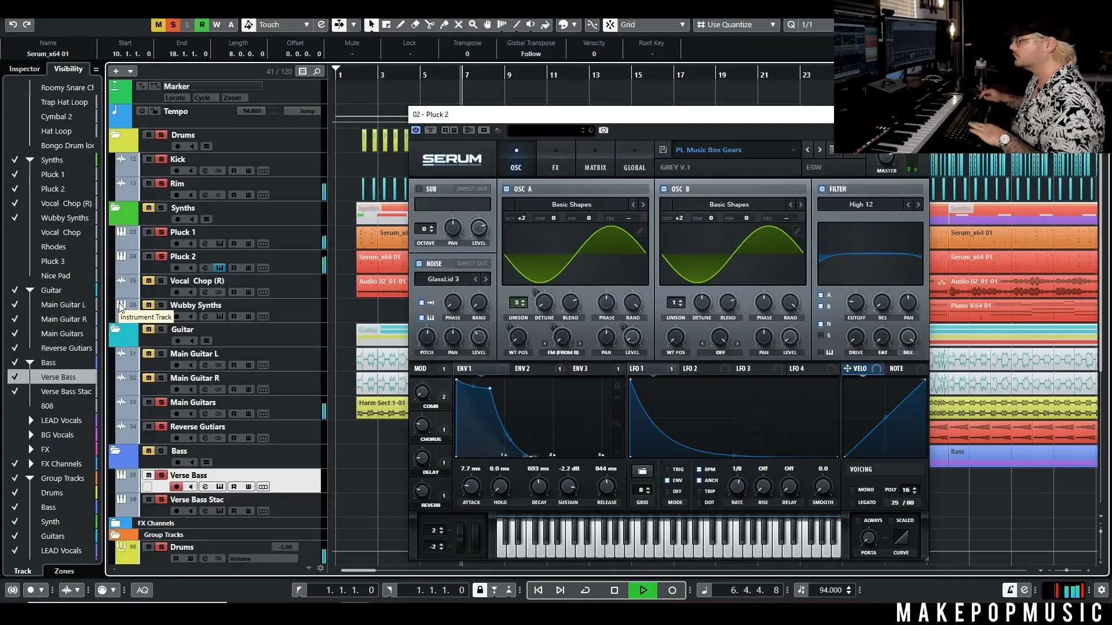Select the Mute X tool

[x=459, y=24]
